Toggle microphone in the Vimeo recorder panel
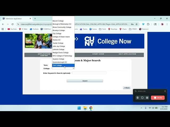 (x=165, y=91)
